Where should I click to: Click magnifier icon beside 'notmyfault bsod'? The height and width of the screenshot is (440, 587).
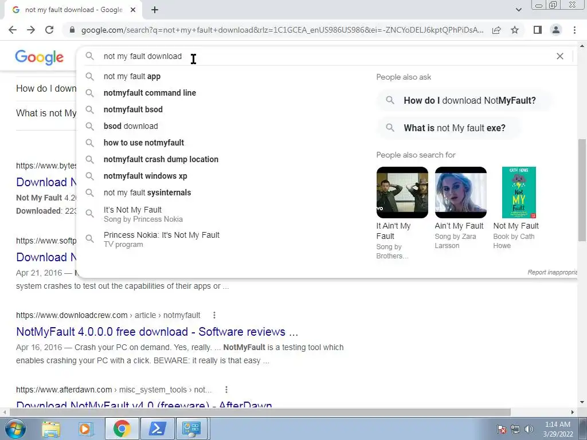click(x=89, y=109)
